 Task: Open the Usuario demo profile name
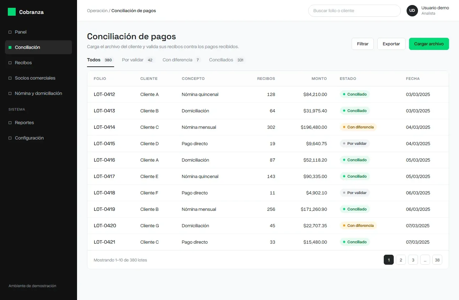435,8
